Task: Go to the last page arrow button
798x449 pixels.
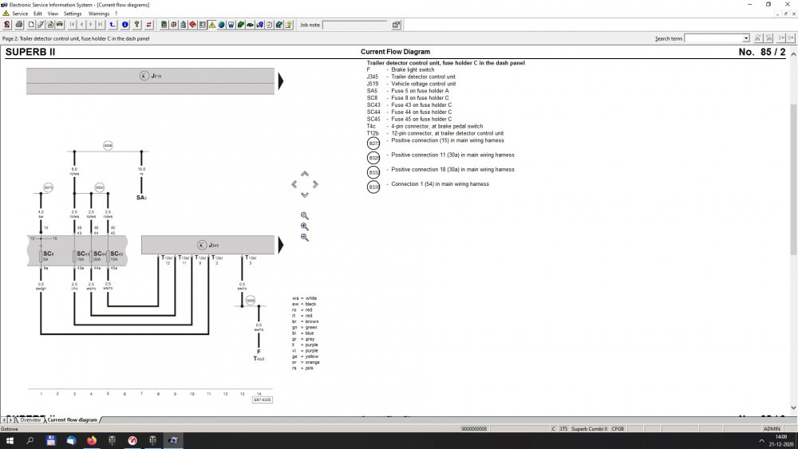Action: 101,25
